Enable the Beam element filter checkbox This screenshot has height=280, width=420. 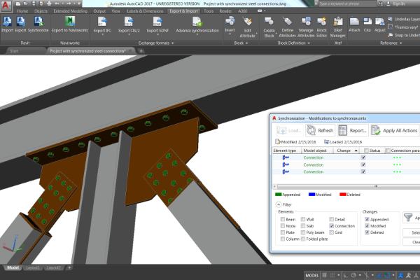pos(283,219)
